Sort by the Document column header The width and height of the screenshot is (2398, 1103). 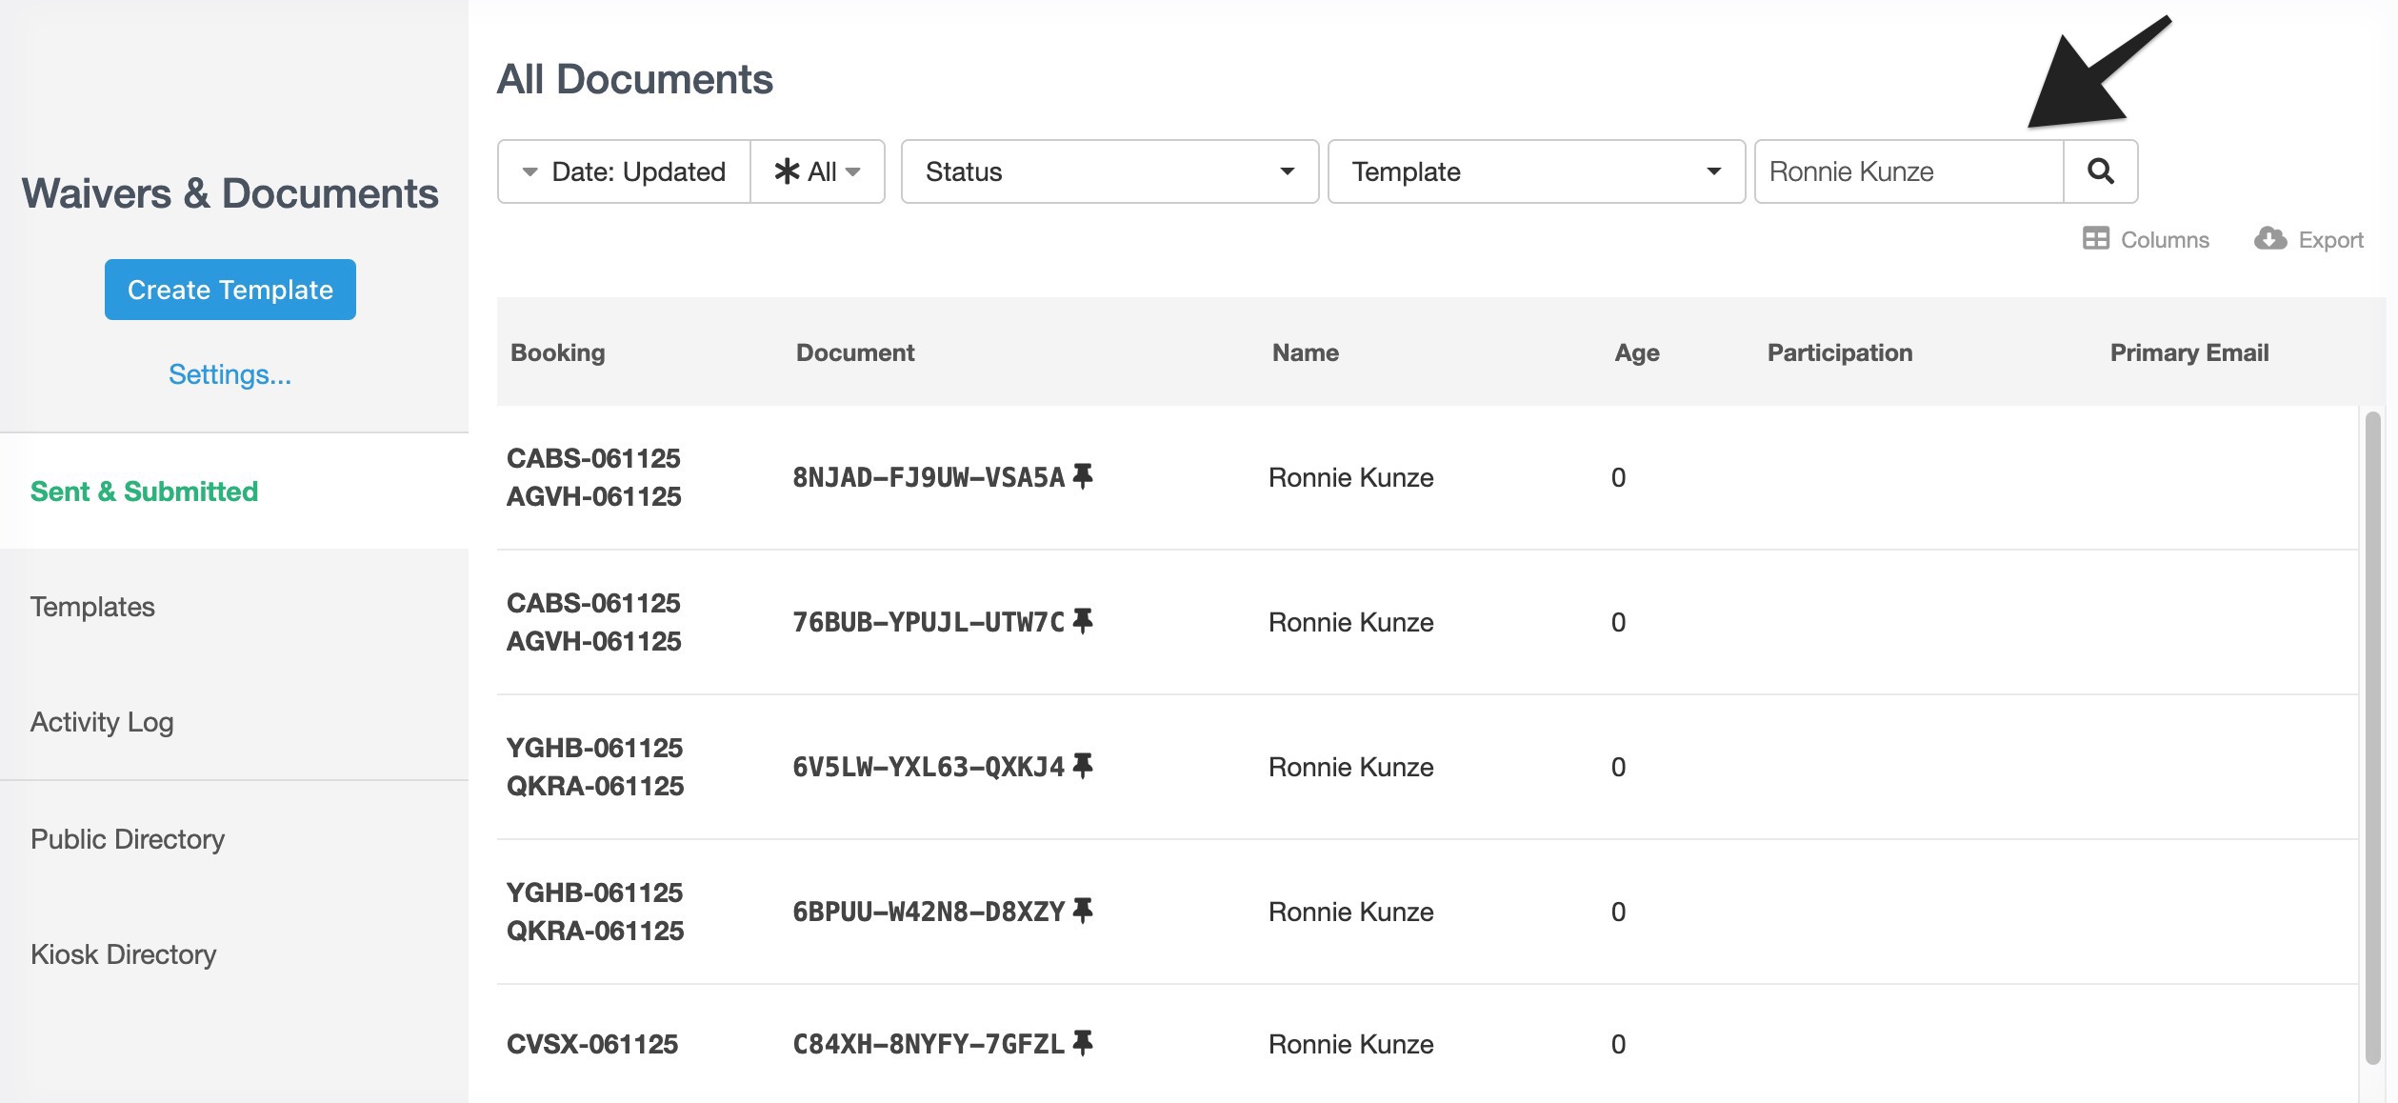coord(855,352)
